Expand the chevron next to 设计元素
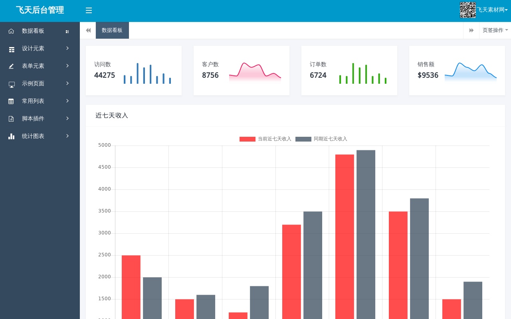Screen dimensions: 511x319 click(x=67, y=48)
